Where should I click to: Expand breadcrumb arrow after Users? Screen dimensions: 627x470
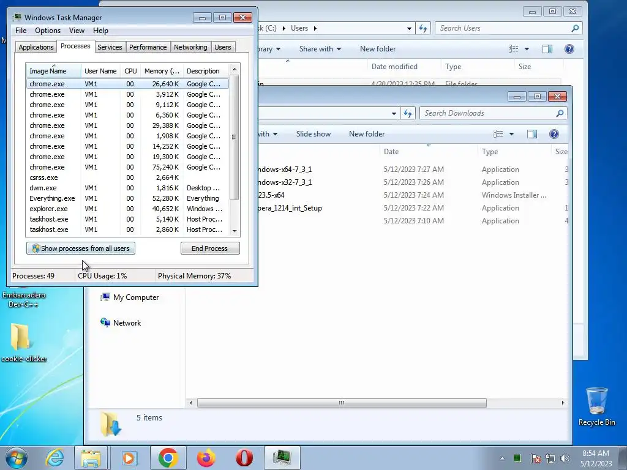[315, 28]
